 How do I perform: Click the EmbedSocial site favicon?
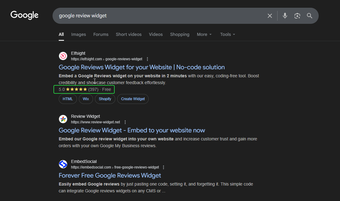[63, 164]
